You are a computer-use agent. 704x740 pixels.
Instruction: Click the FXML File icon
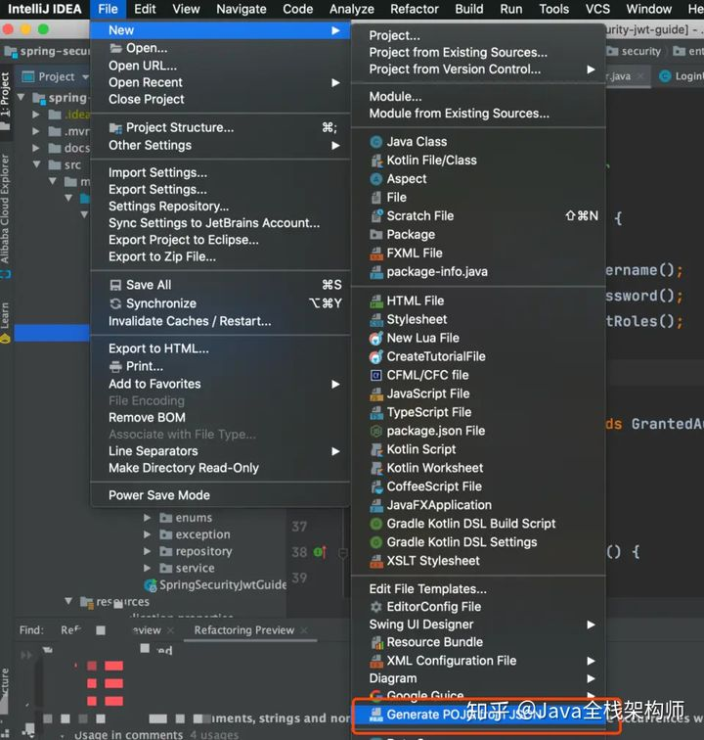(x=375, y=254)
